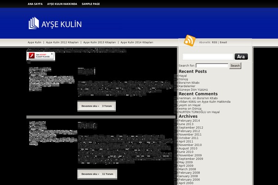Open the September 2009 archive
This screenshot has height=185, width=278.
[x=191, y=159]
